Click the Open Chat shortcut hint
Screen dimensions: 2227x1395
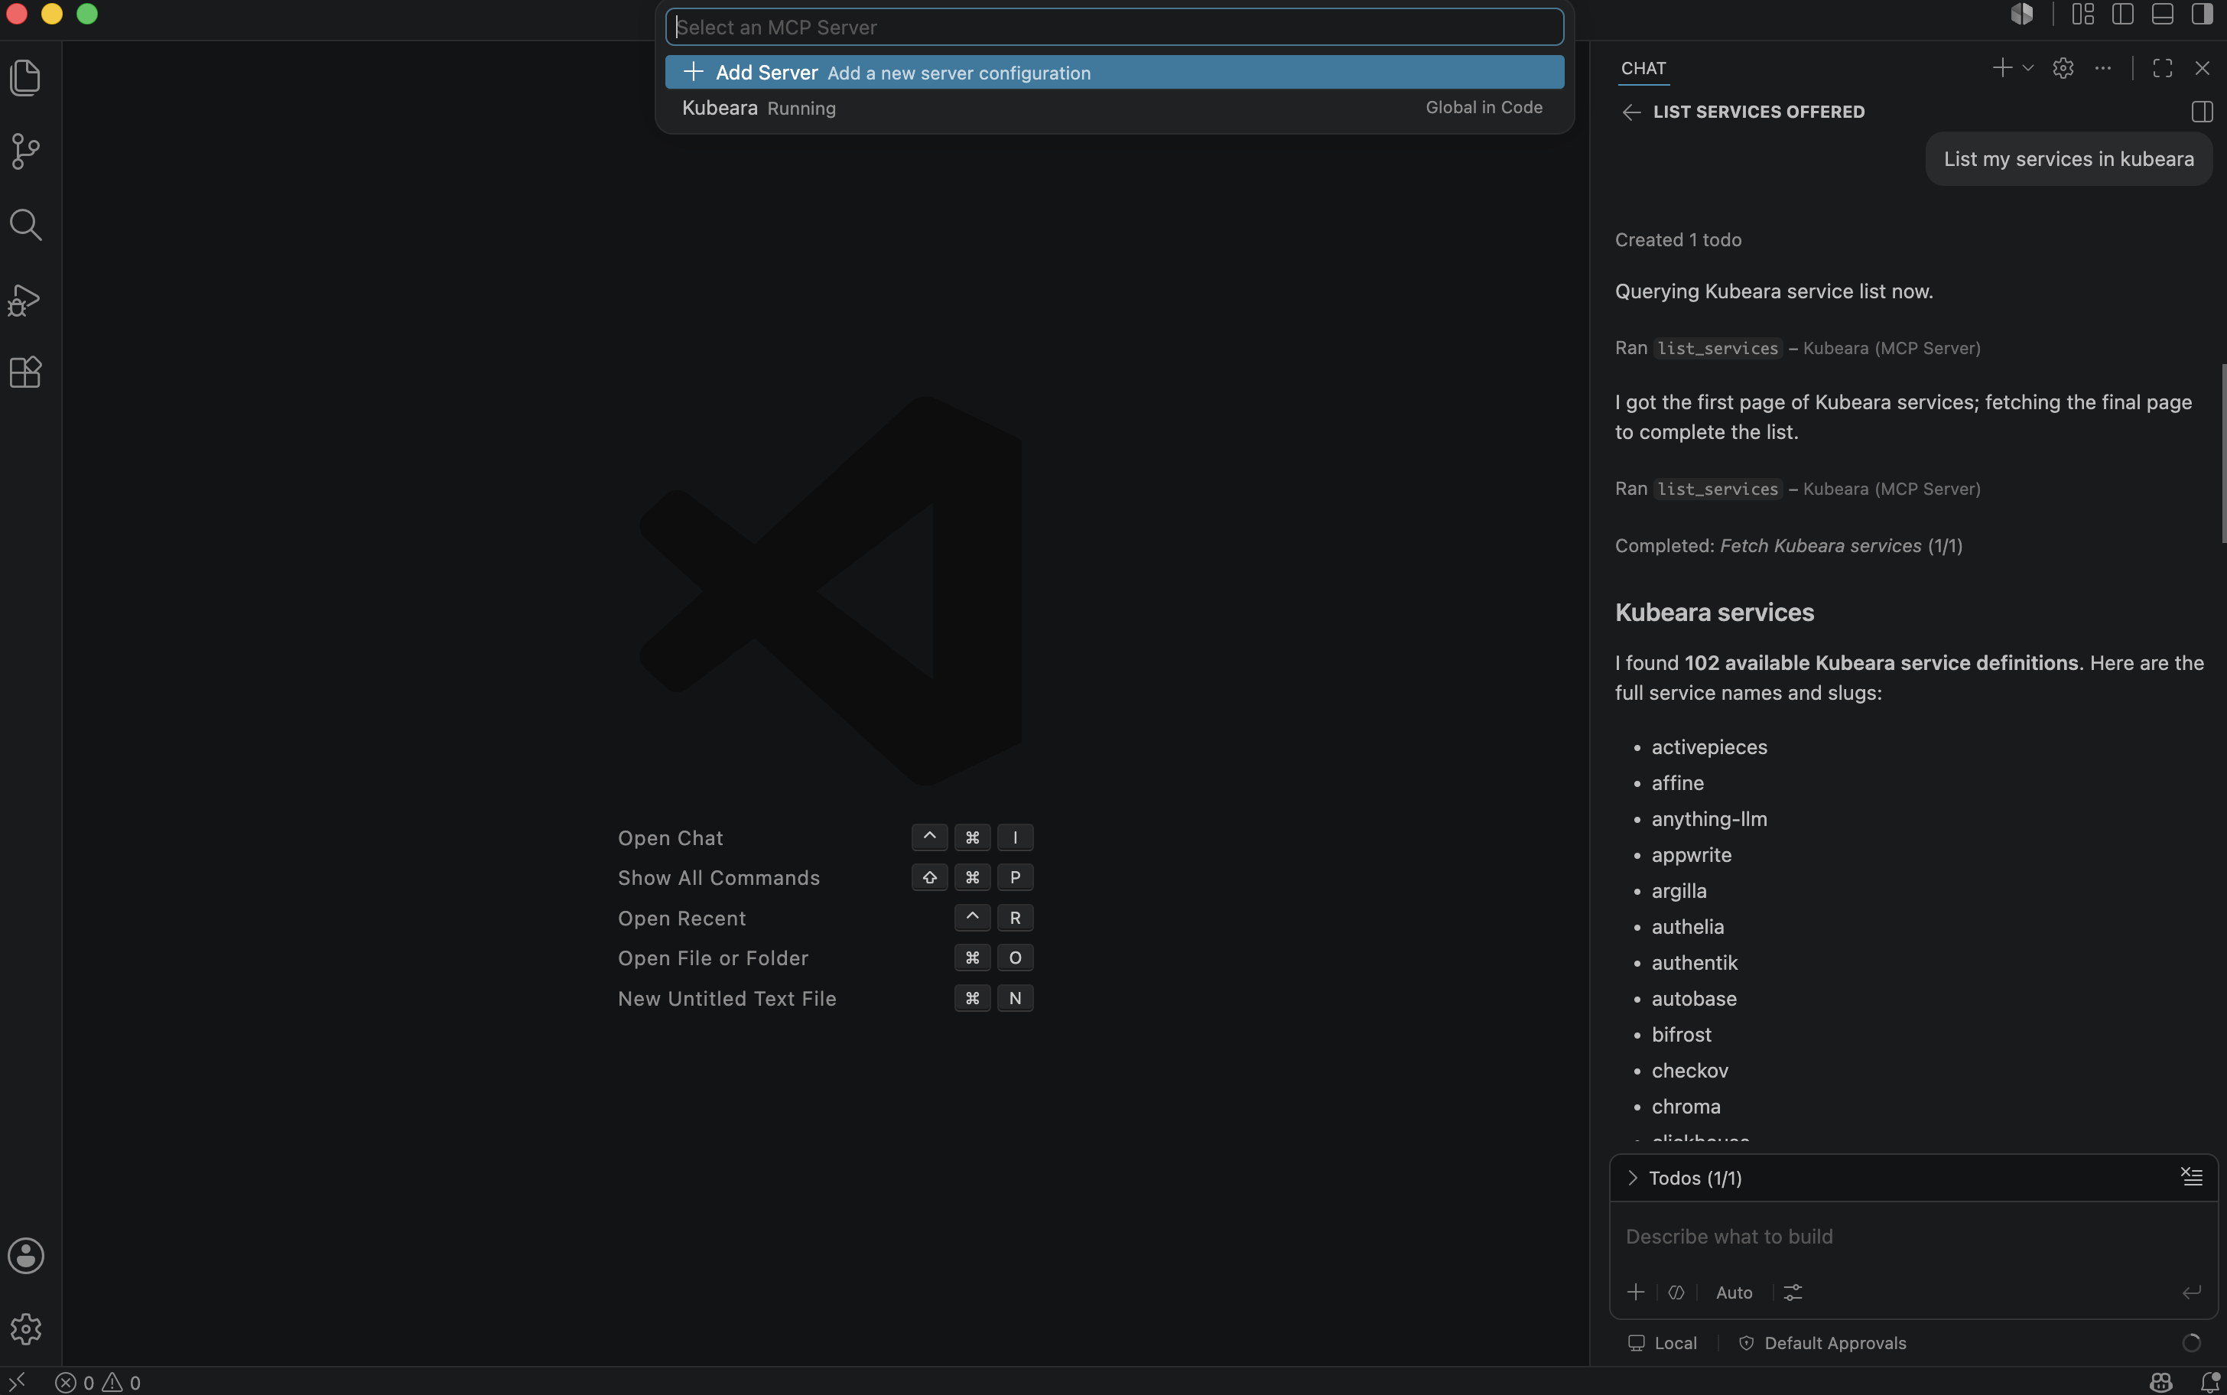click(826, 837)
